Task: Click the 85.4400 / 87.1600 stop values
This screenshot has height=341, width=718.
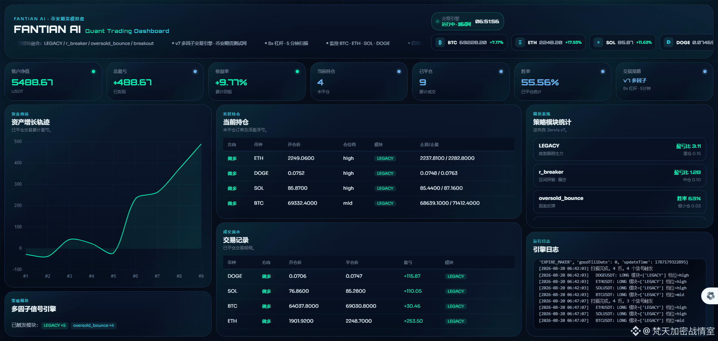Action: (x=441, y=188)
